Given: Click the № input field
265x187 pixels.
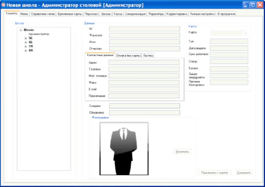Looking at the screenshot, I should point(145,29).
